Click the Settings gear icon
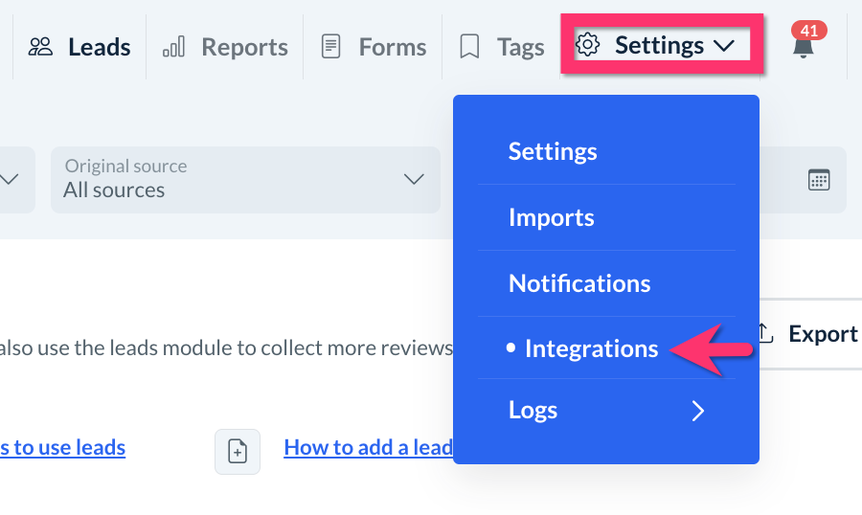This screenshot has height=515, width=862. click(x=588, y=45)
